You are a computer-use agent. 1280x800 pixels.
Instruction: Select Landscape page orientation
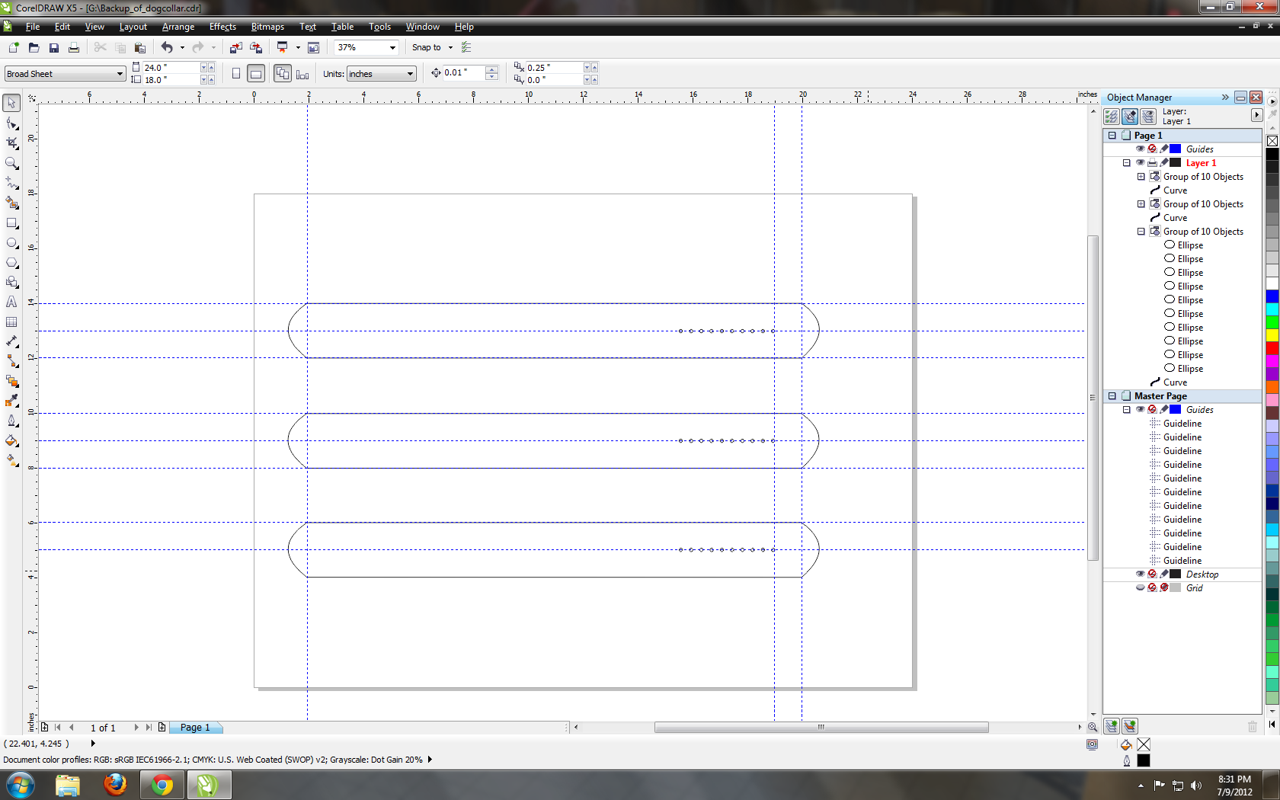[x=257, y=74]
